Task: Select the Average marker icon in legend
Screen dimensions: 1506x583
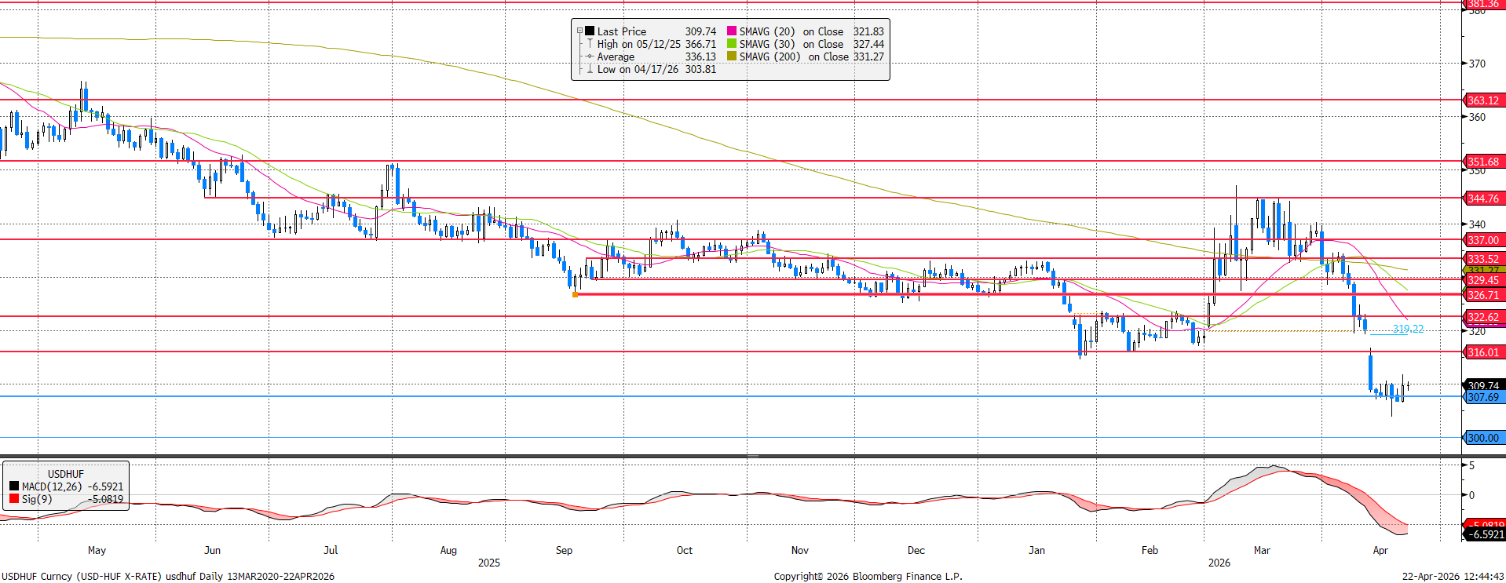Action: pyautogui.click(x=590, y=56)
